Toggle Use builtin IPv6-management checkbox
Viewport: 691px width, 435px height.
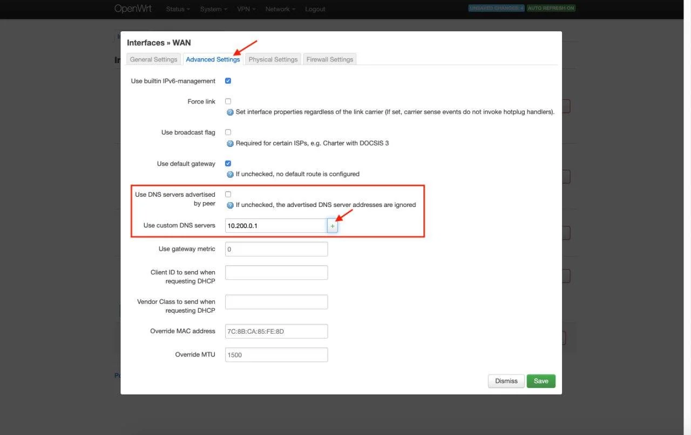click(x=228, y=81)
